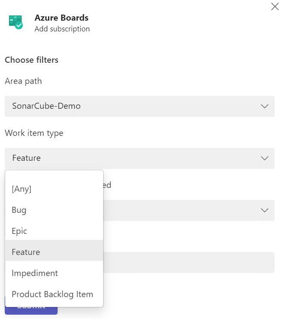This screenshot has width=281, height=319.
Task: Select [Any] work item type
Action: (54, 189)
